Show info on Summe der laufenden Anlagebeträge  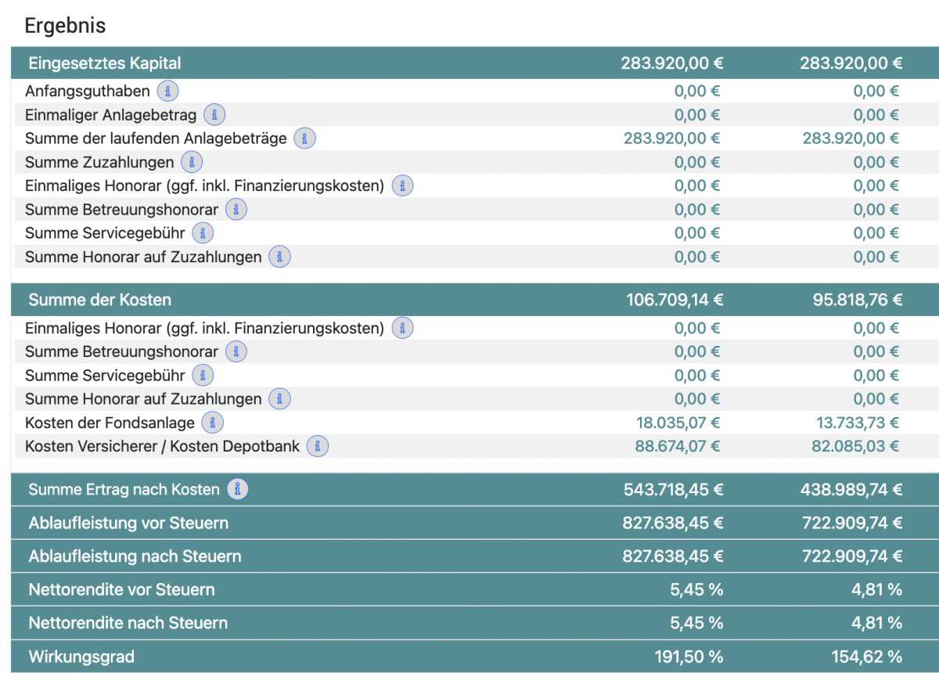click(304, 139)
